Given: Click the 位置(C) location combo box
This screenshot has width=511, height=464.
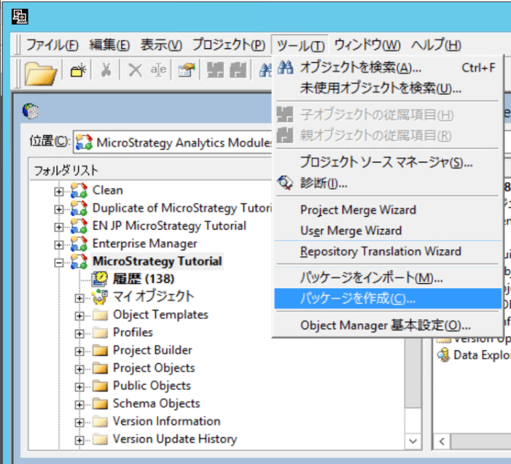Looking at the screenshot, I should pyautogui.click(x=173, y=142).
